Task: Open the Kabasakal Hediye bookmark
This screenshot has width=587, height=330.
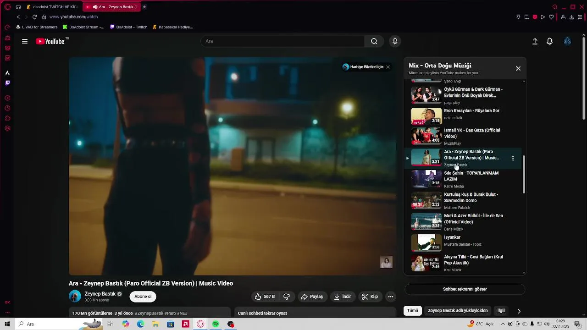Action: click(173, 27)
